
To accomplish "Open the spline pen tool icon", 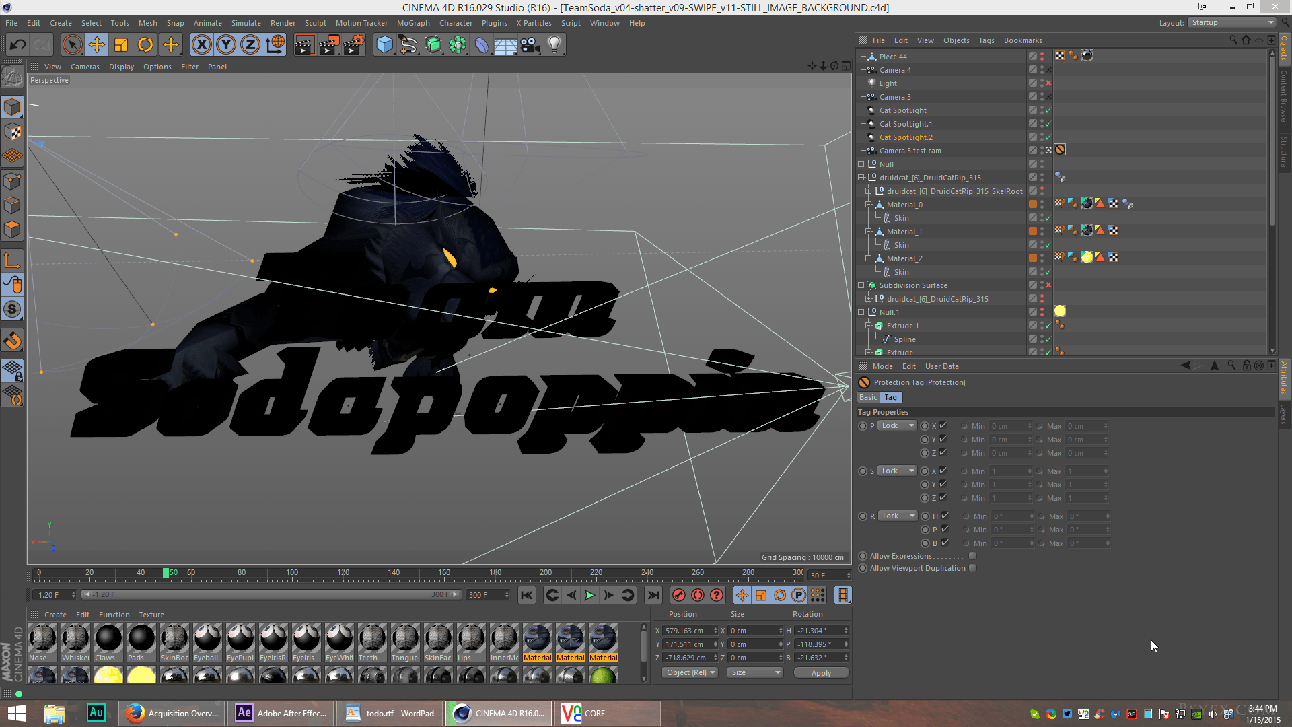I will tap(408, 45).
